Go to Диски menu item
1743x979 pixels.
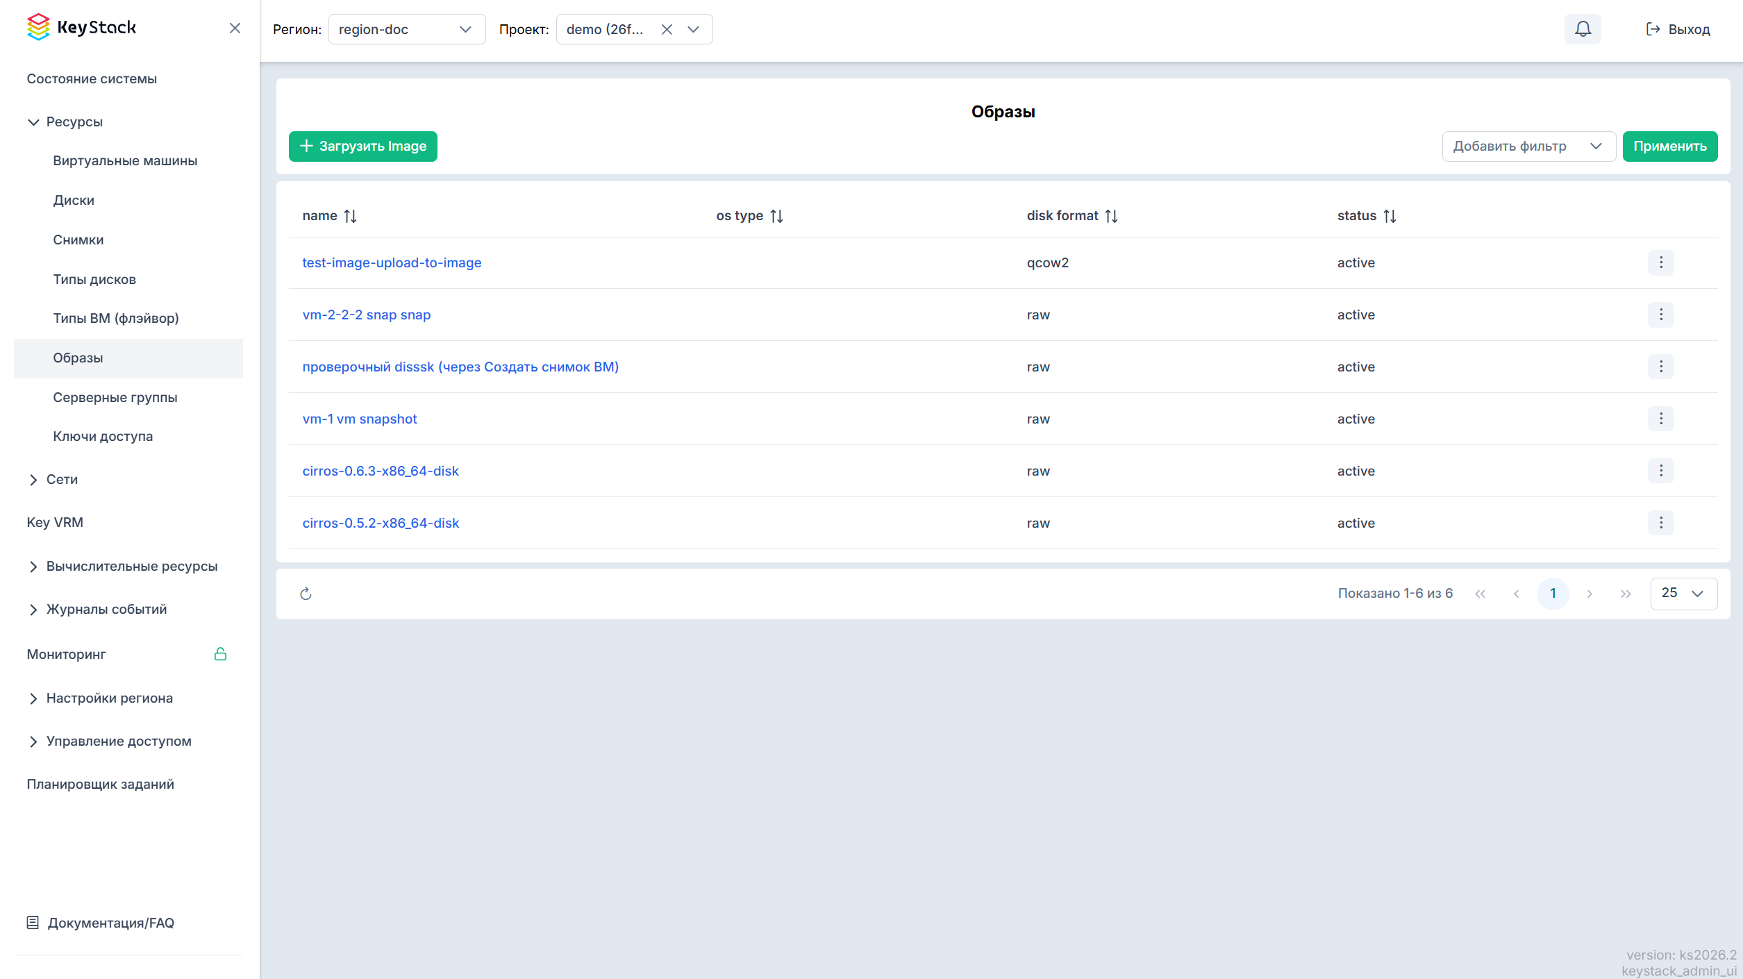pos(74,200)
